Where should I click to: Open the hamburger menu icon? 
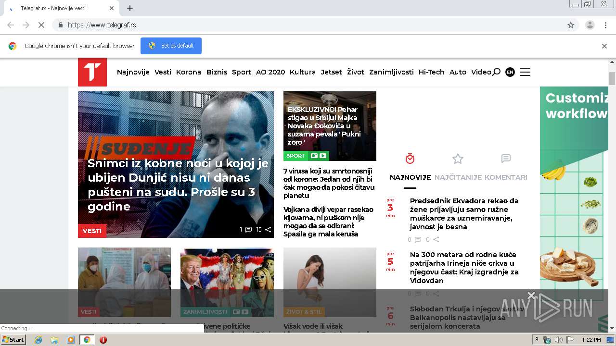[525, 72]
